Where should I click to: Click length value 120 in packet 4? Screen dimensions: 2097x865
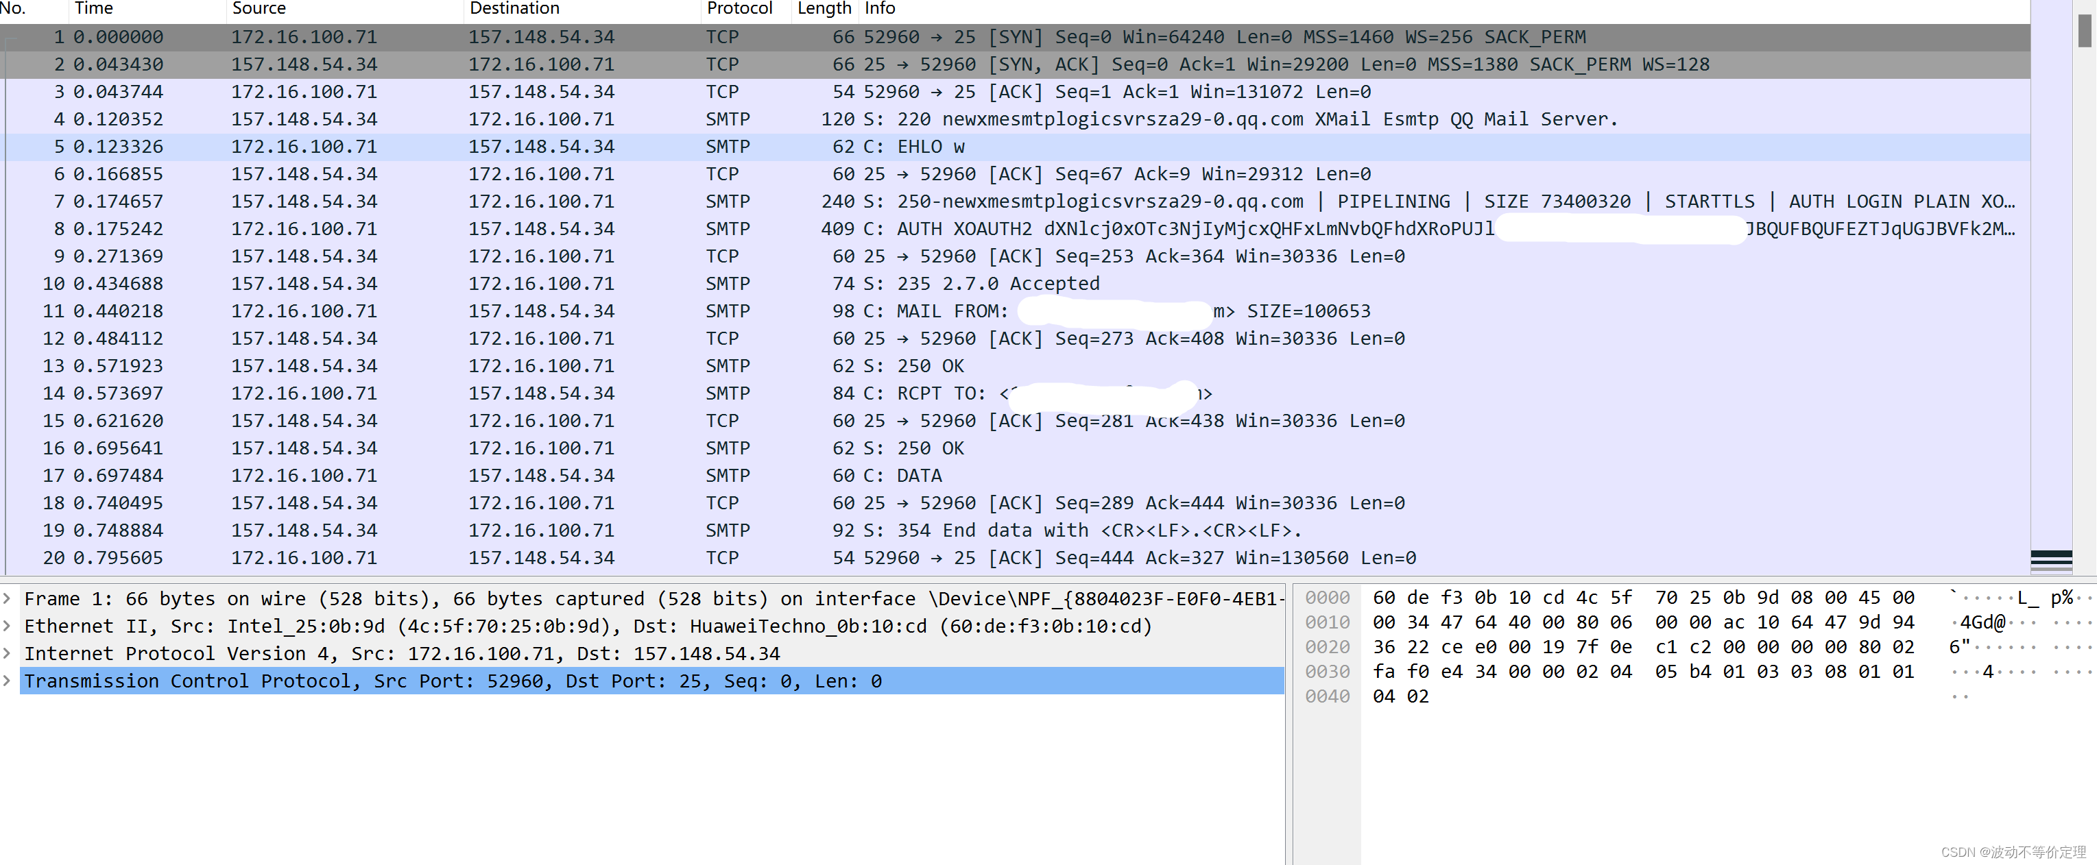pos(838,120)
